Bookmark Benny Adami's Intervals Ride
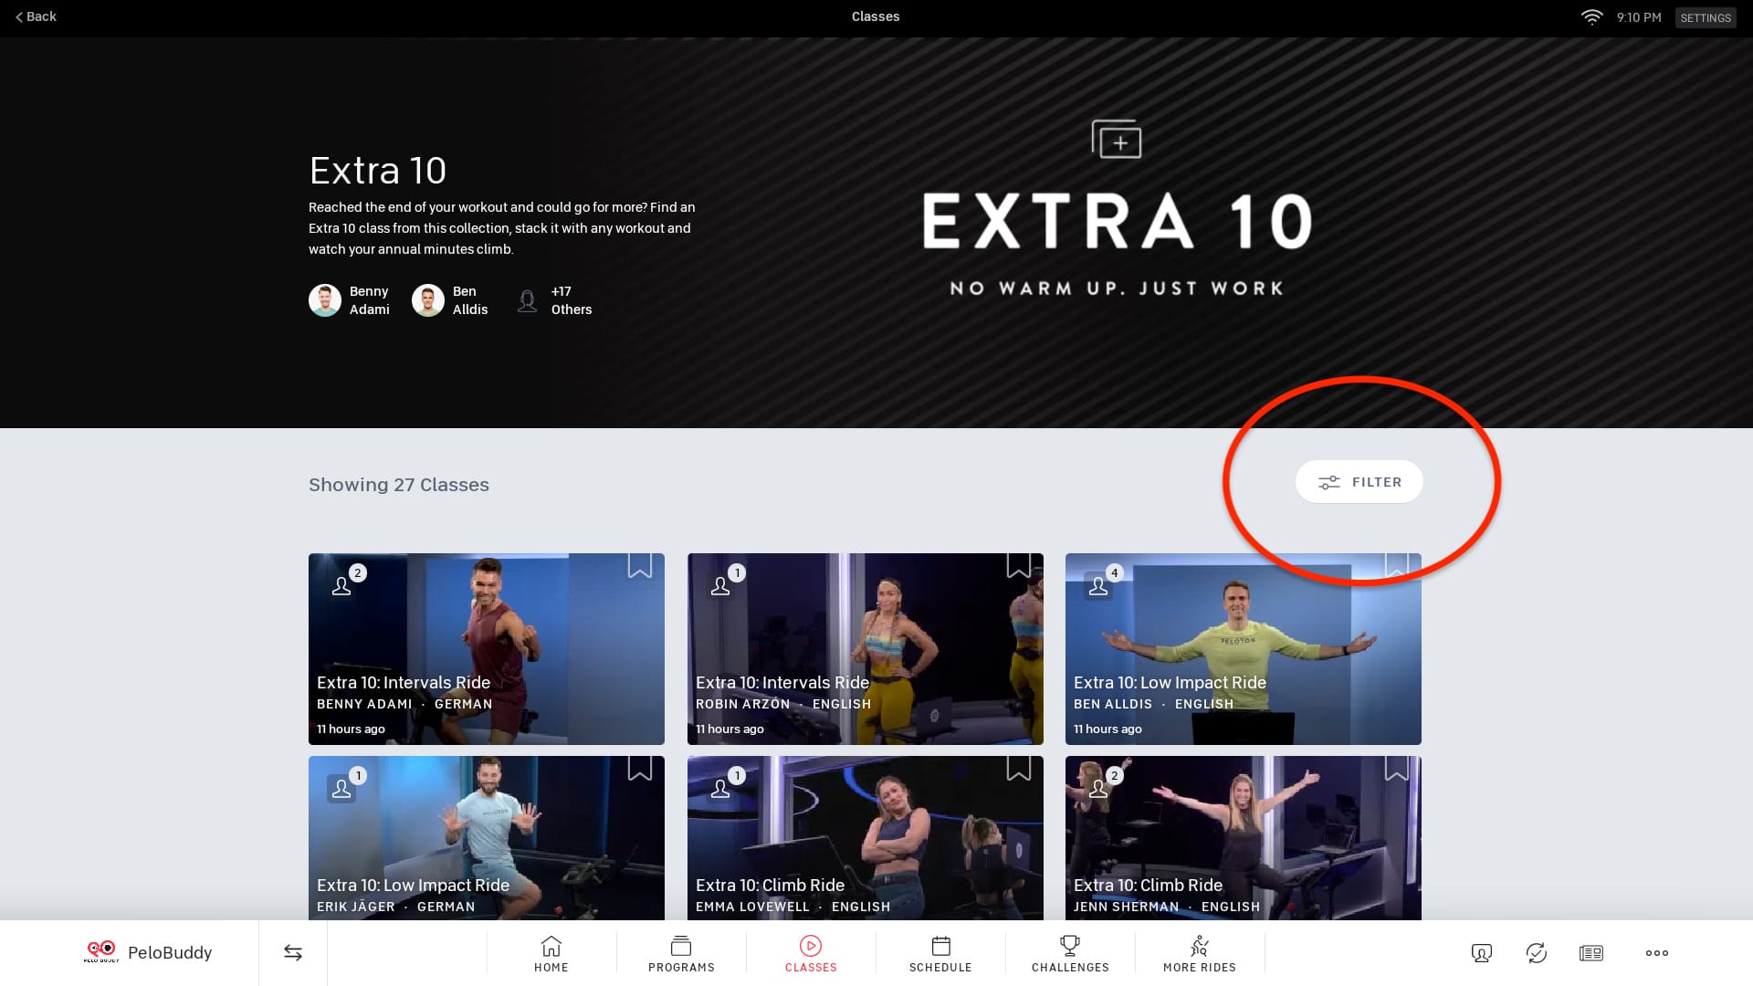This screenshot has width=1753, height=986. 640,566
